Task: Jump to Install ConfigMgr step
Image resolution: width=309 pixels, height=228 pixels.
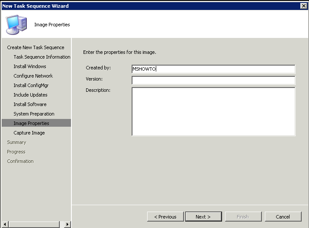Action: coord(31,85)
